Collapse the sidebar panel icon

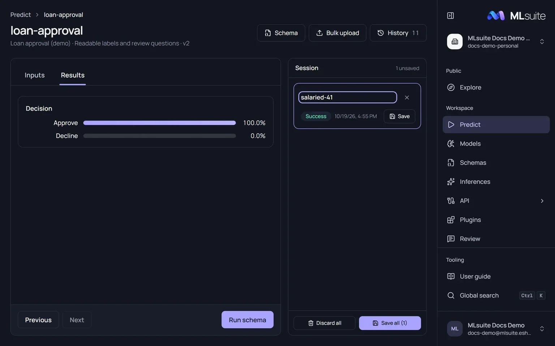coord(450,15)
